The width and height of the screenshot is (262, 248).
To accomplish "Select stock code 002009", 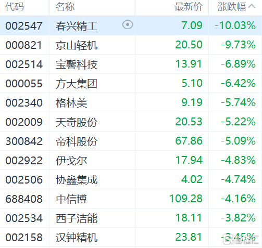I will click(24, 122).
